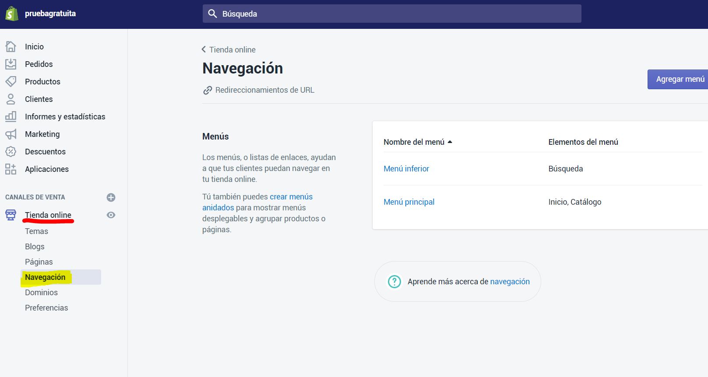Open Temas under Tienda online
The image size is (708, 377).
[36, 231]
